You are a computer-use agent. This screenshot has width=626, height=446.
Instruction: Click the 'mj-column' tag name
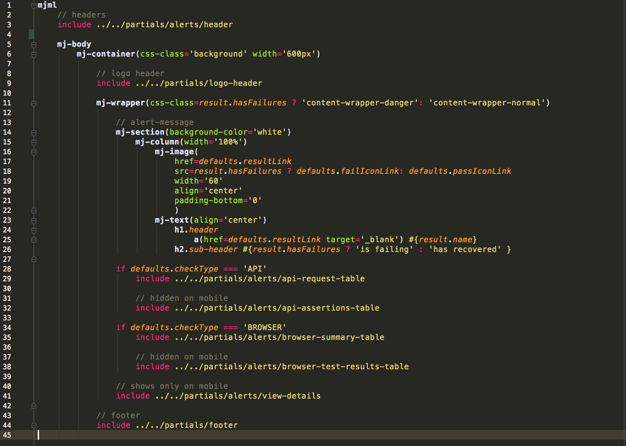pyautogui.click(x=157, y=142)
